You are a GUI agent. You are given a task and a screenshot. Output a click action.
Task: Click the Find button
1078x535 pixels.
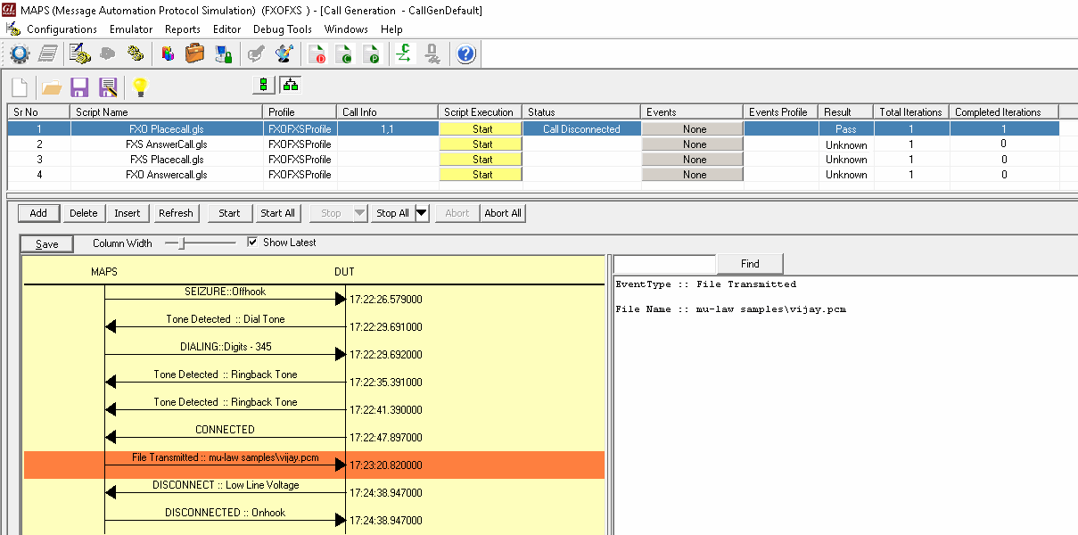(x=750, y=264)
